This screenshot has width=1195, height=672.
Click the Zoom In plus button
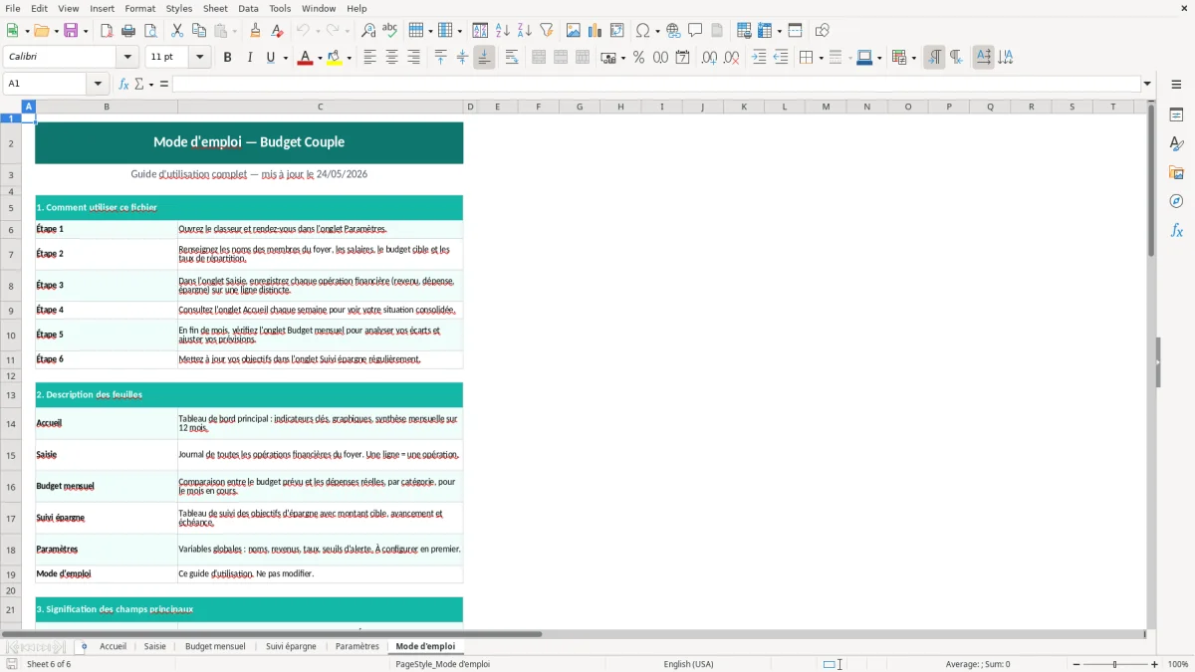pyautogui.click(x=1154, y=664)
